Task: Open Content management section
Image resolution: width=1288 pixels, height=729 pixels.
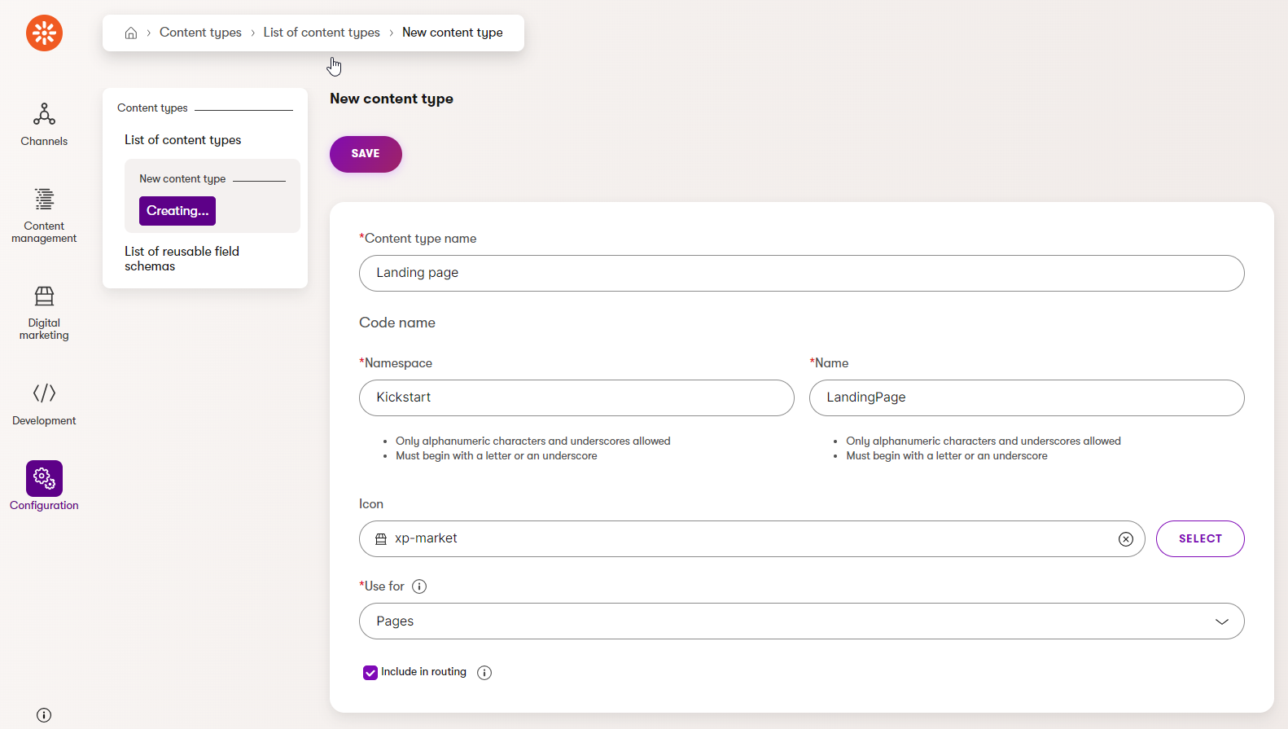Action: point(44,215)
